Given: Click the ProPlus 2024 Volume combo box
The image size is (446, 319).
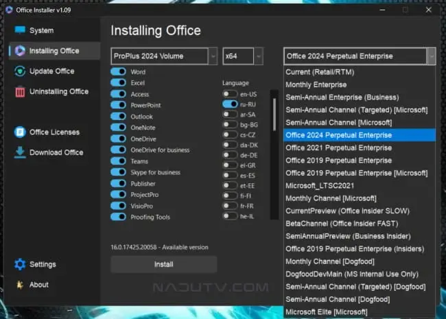Looking at the screenshot, I should [x=164, y=56].
